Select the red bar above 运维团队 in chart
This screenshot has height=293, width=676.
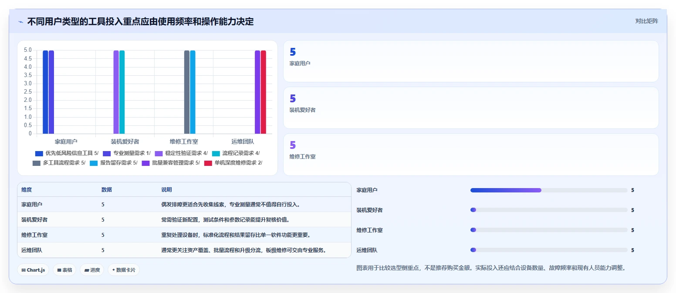point(263,92)
